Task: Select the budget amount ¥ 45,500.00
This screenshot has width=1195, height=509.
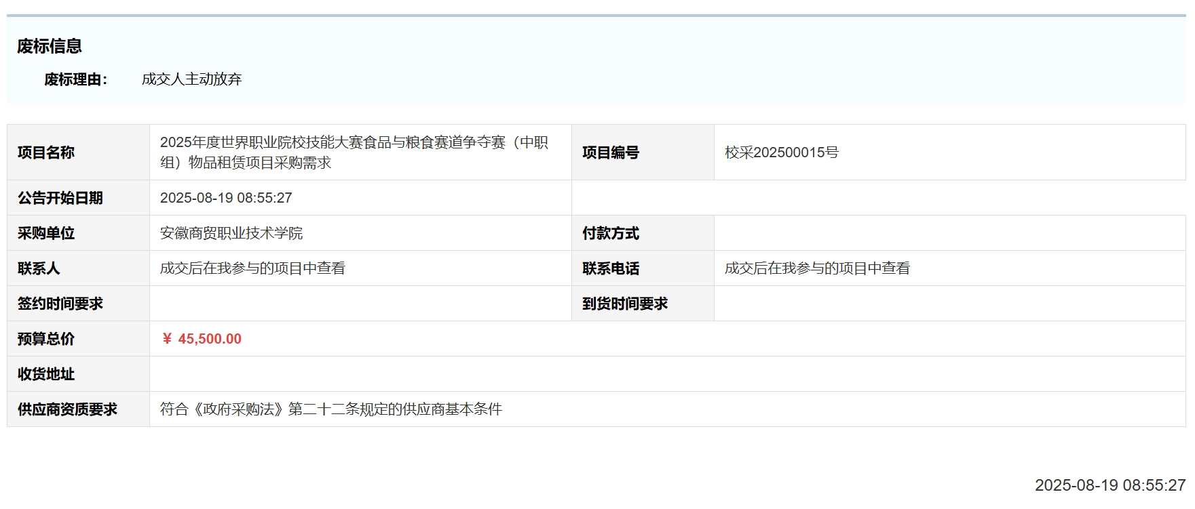Action: [202, 339]
